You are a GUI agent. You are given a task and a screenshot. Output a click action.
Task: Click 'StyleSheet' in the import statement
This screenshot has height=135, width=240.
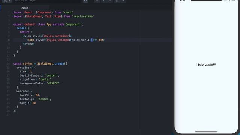(x=34, y=16)
